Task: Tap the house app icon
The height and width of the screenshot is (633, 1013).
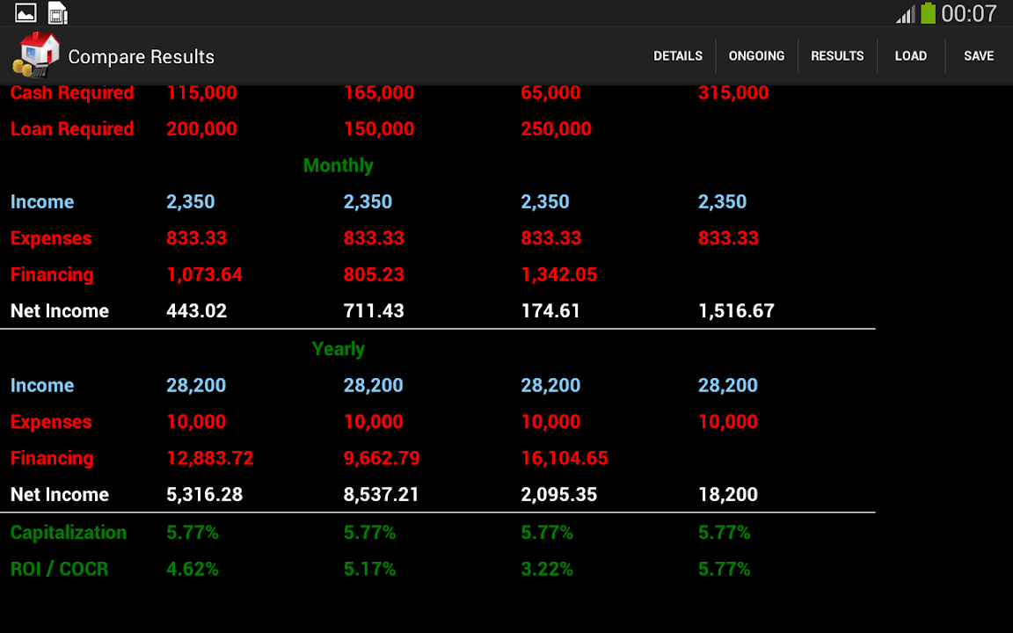Action: [35, 55]
